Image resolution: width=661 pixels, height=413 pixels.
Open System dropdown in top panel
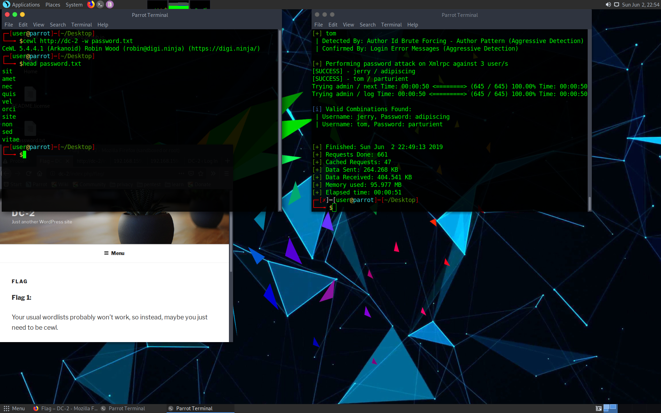74,5
